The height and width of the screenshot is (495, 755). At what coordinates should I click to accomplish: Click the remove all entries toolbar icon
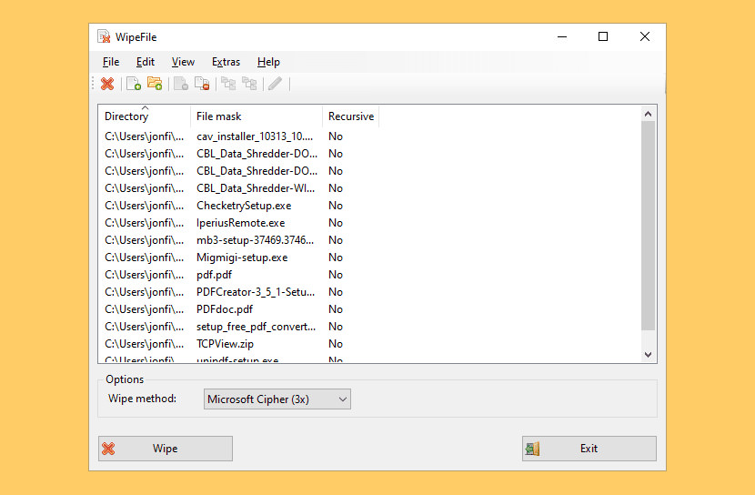coord(202,84)
